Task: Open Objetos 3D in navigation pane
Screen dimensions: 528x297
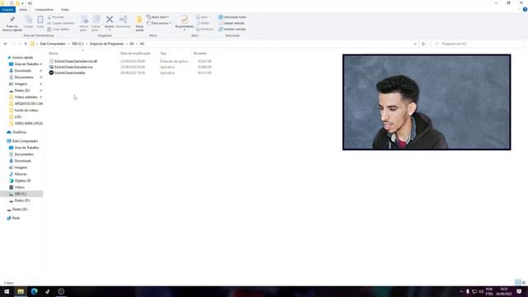Action: coord(22,181)
